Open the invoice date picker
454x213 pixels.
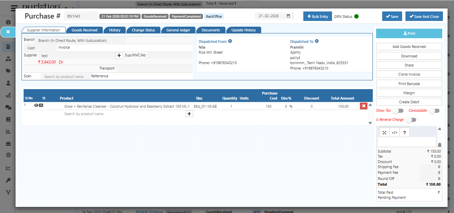[288, 16]
